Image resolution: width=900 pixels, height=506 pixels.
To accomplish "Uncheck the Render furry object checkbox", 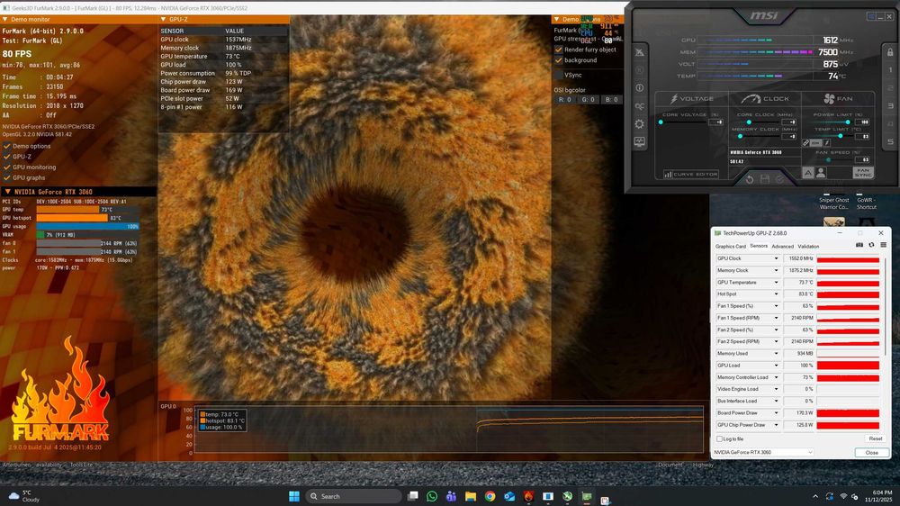I will coord(559,50).
